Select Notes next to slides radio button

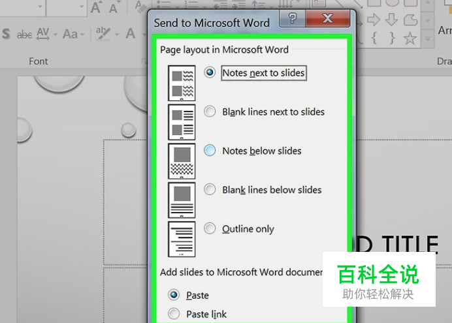[x=210, y=72]
